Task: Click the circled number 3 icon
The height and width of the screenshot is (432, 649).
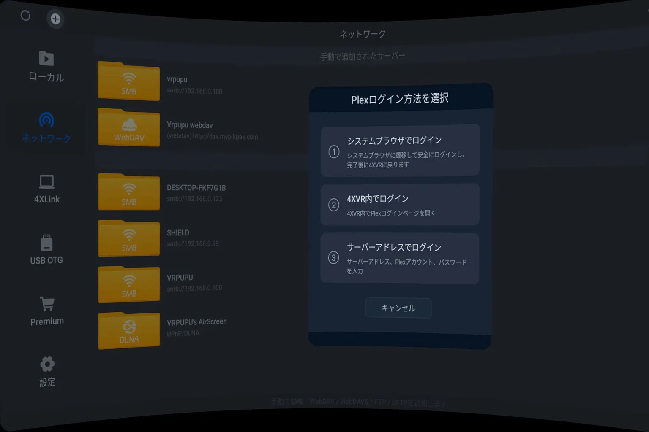Action: [x=333, y=258]
